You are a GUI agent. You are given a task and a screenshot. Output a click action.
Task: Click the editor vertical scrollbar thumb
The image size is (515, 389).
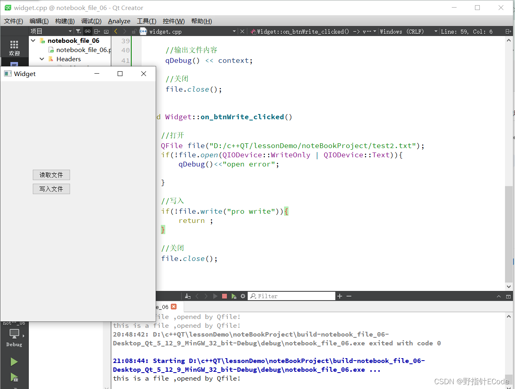pyautogui.click(x=509, y=234)
